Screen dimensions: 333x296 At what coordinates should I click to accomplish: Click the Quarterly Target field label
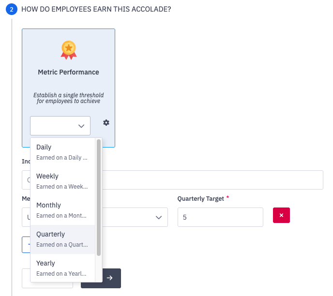coord(200,199)
